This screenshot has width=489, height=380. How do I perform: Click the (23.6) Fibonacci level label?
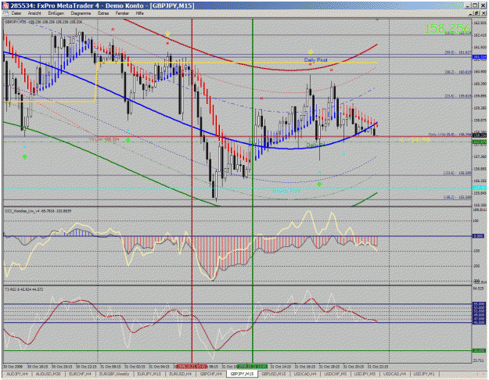458,96
